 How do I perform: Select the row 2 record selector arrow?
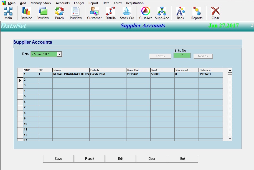pos(20,80)
